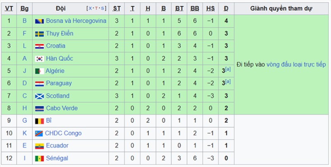This screenshot has height=167, width=331.
Task: Open the vòng đấu loại trực tiếp link
Action: click(x=296, y=65)
